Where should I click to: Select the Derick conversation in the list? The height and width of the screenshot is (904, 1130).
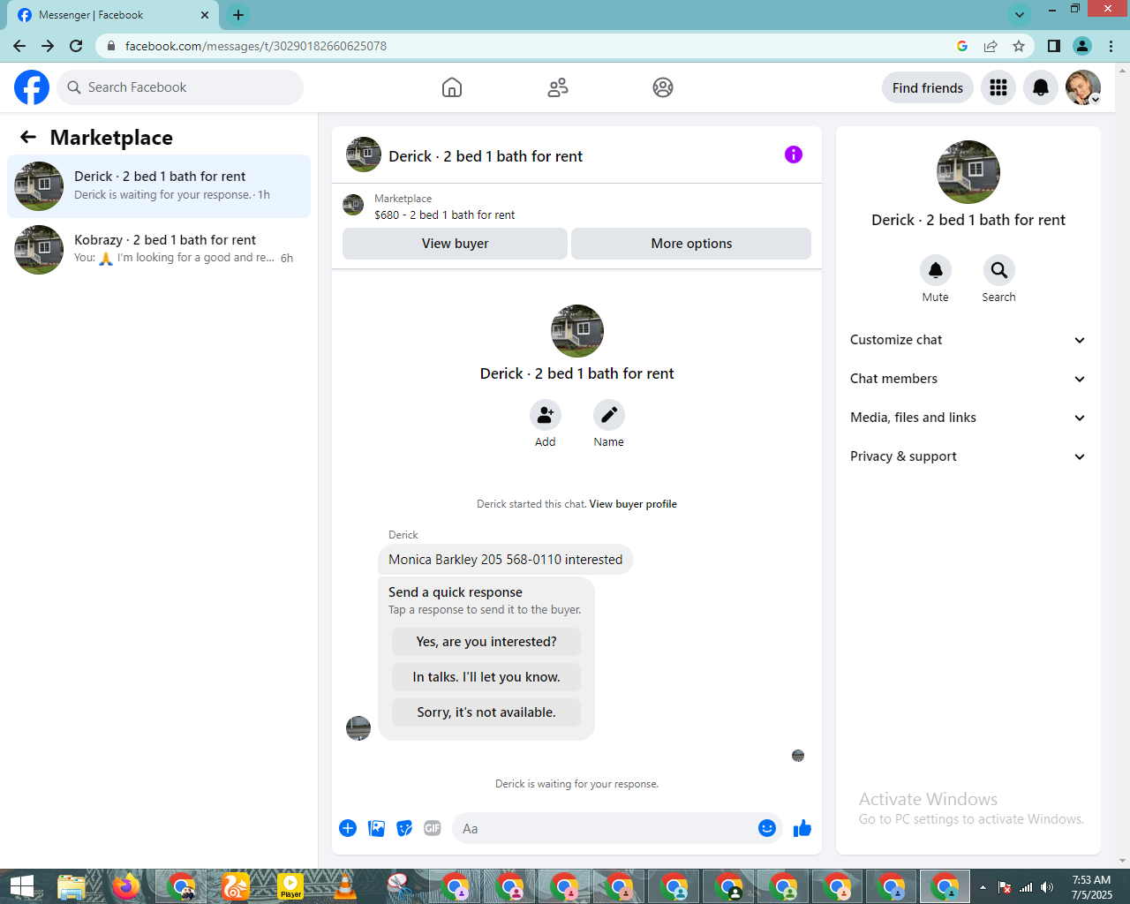(x=159, y=186)
